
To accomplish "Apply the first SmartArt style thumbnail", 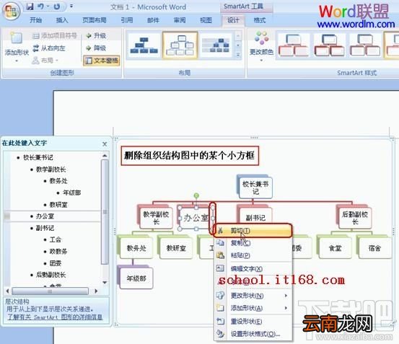I will point(294,45).
